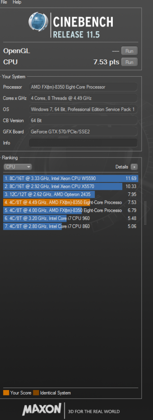The width and height of the screenshot is (153, 420).
Task: Click the Details label
Action: click(x=122, y=167)
